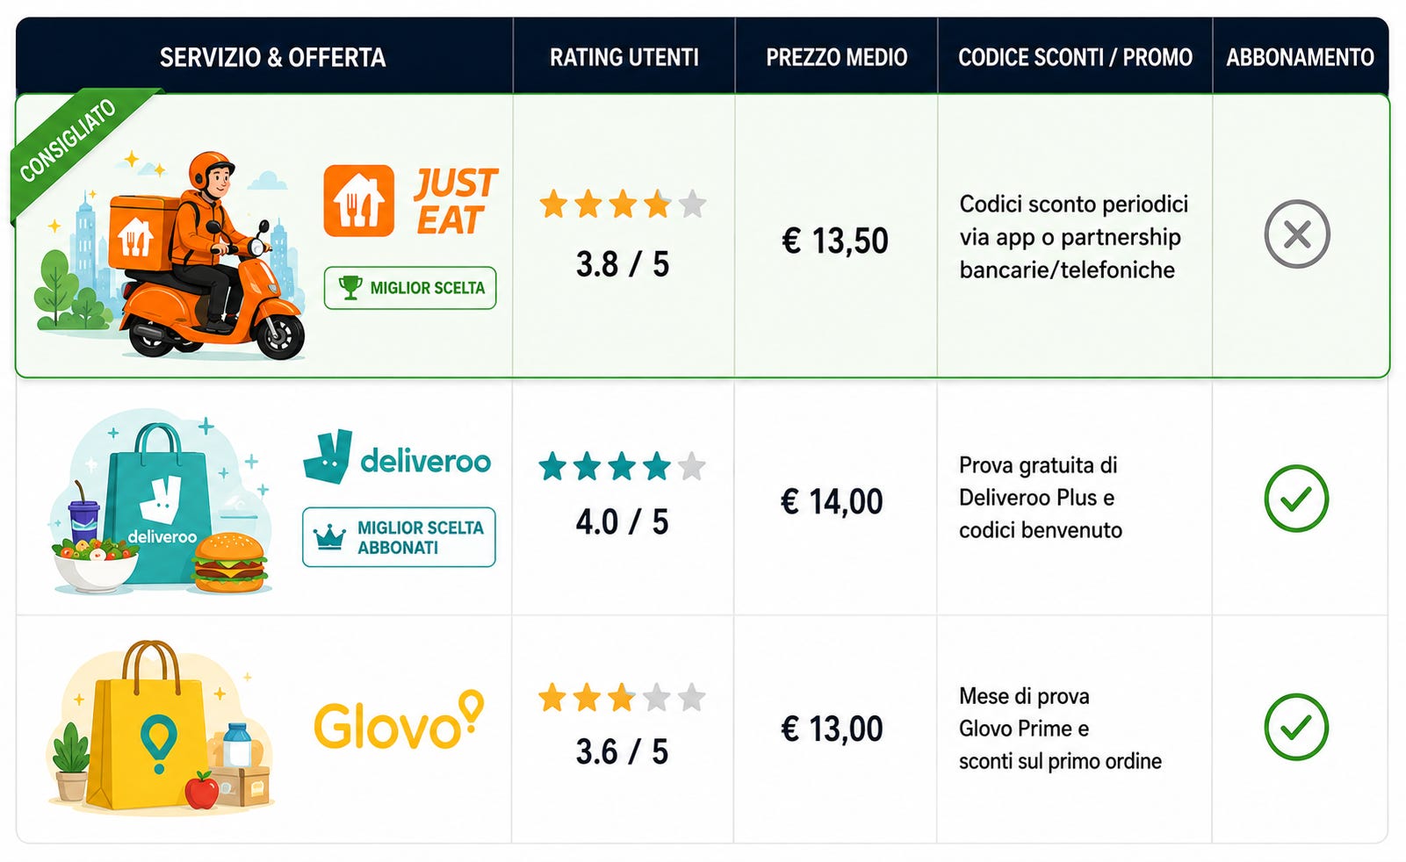1406x862 pixels.
Task: Click the Just Eat orange house logo
Action: 358,201
